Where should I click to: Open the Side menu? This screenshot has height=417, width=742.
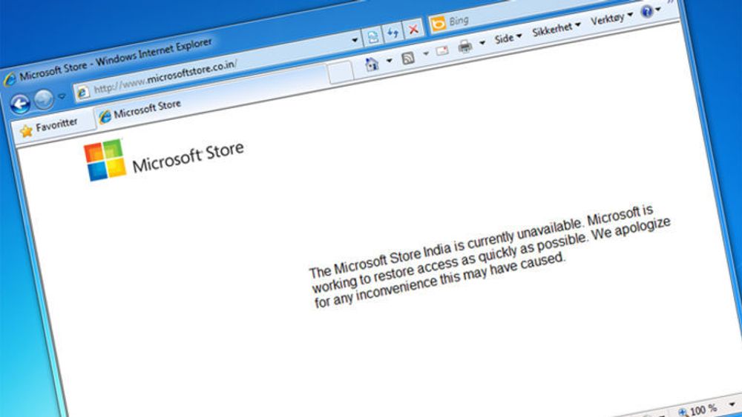(508, 39)
